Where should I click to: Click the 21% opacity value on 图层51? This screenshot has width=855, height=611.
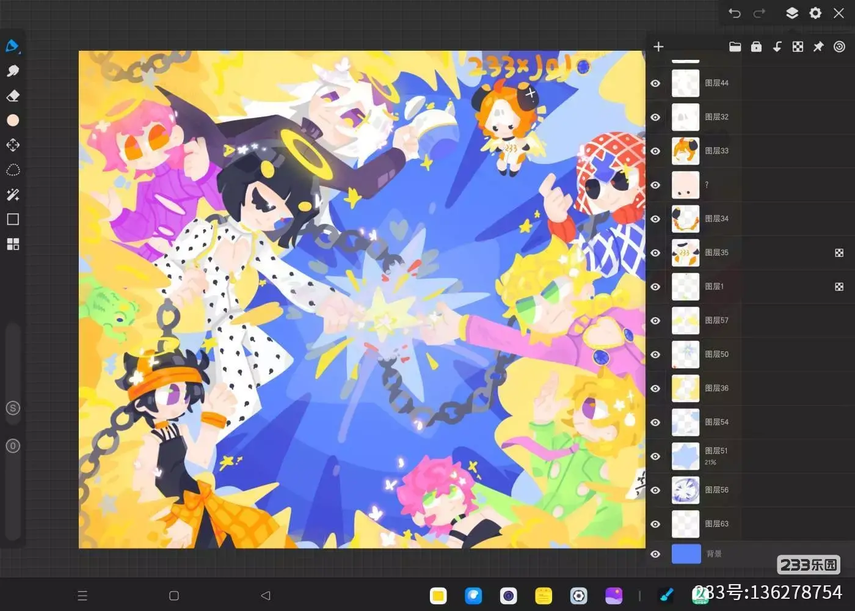(x=710, y=463)
